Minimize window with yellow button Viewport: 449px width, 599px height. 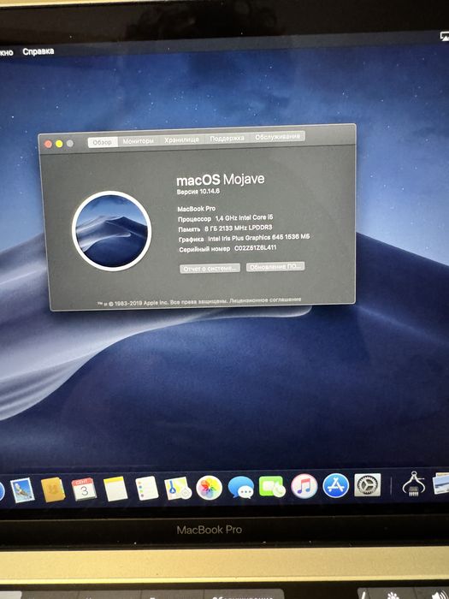pyautogui.click(x=59, y=144)
